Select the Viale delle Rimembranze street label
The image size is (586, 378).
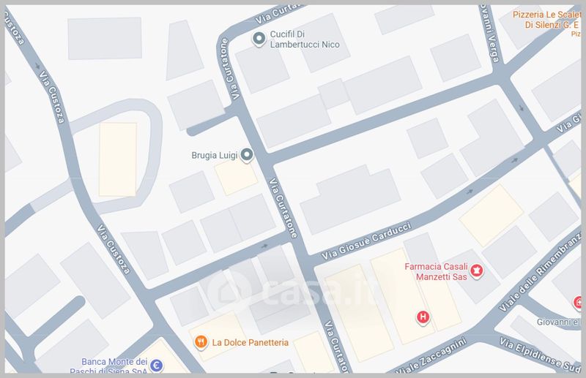coord(541,271)
